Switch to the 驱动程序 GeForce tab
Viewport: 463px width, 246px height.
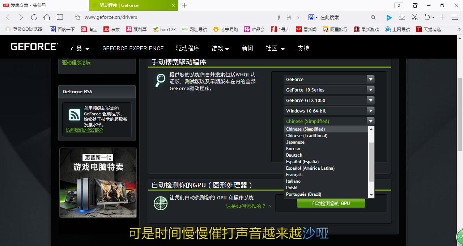pos(119,5)
